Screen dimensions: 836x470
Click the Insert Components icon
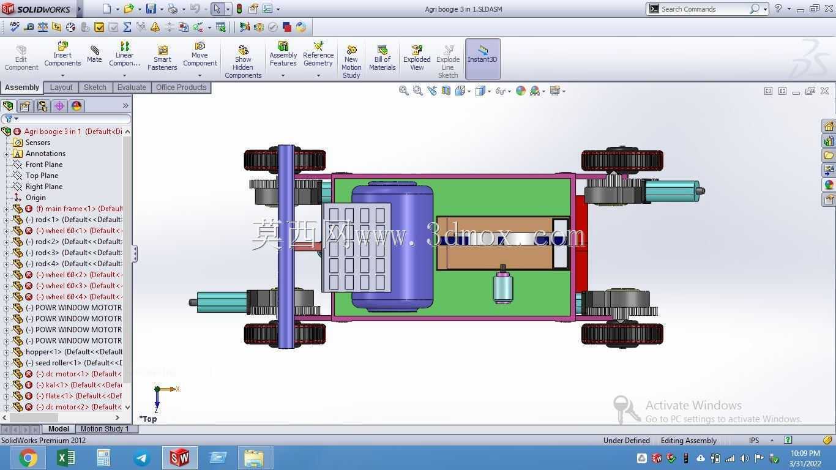coord(62,54)
